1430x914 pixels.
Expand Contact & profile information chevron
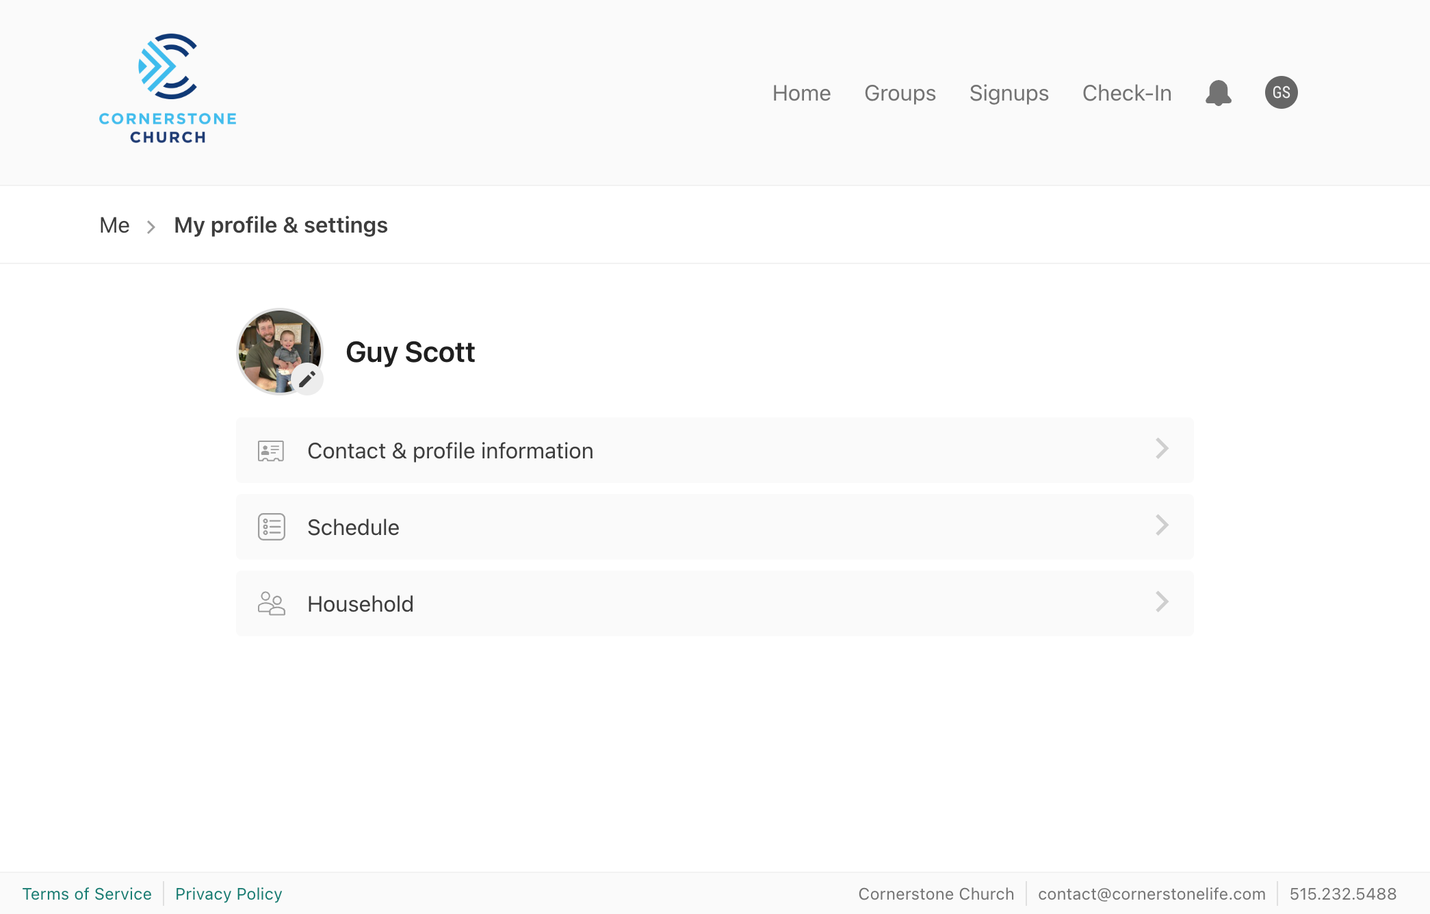pos(1162,449)
